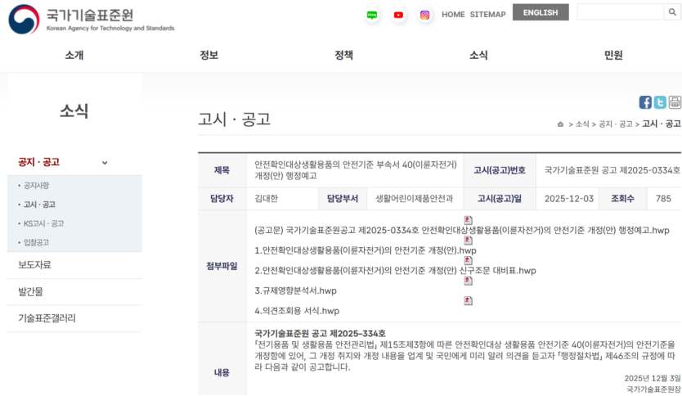Click hwp icon above 3.규제영향분석서 attachment

point(468,281)
